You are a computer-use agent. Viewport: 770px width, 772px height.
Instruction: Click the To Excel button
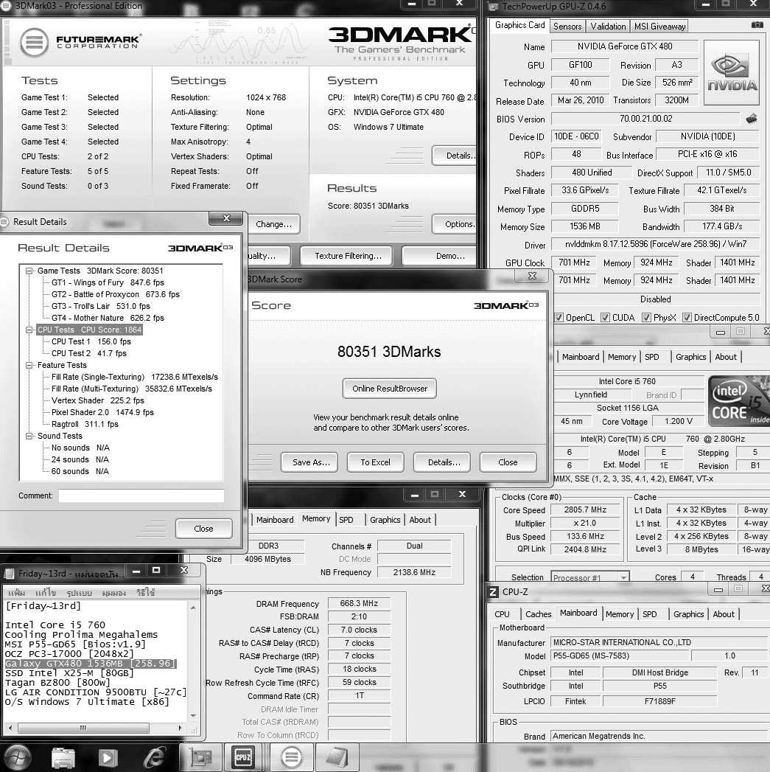click(x=375, y=462)
